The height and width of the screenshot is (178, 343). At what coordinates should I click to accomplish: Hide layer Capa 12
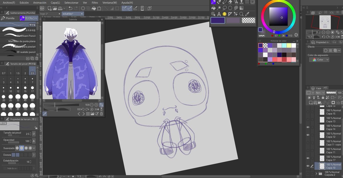(x=308, y=135)
